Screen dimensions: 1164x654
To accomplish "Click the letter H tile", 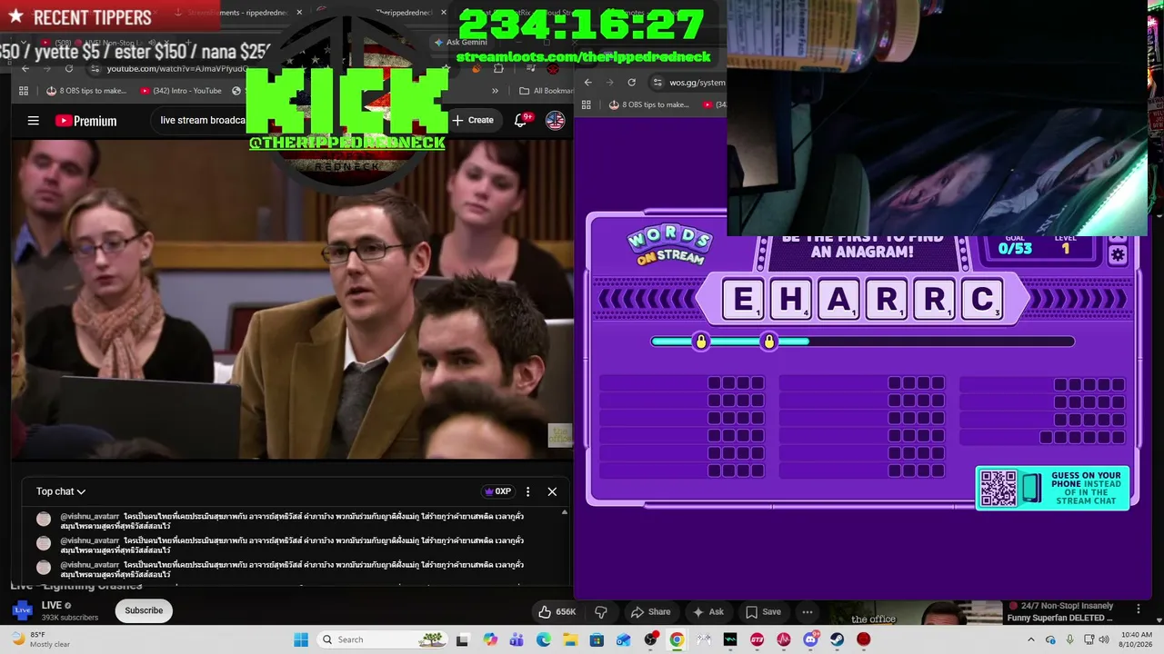I will 791,299.
